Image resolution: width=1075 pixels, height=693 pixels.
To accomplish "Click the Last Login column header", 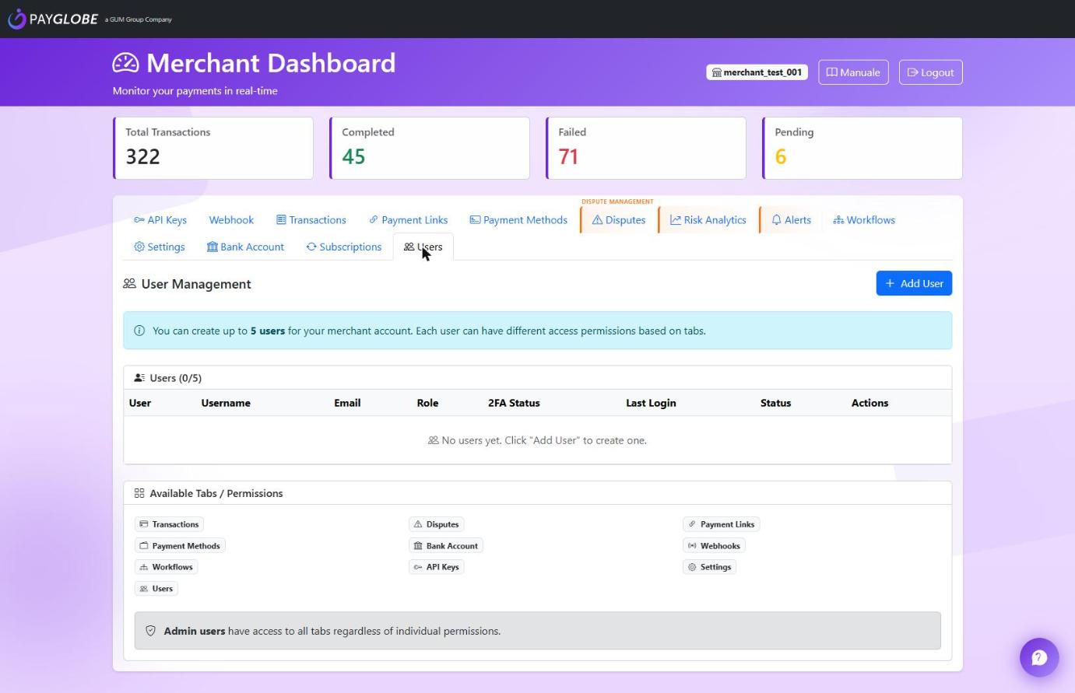I will coord(651,403).
